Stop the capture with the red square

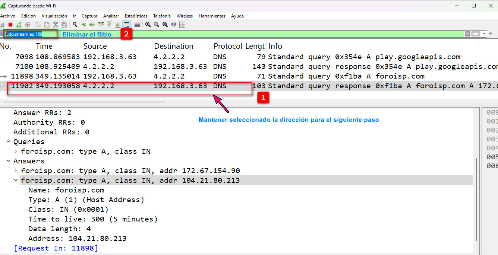pos(10,25)
